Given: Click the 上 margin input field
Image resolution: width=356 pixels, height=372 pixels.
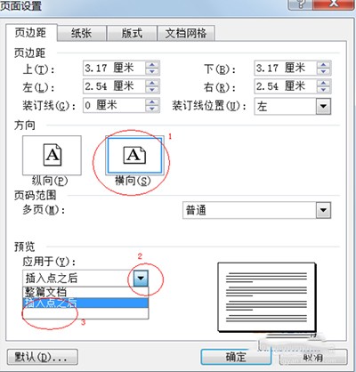Looking at the screenshot, I should 114,69.
